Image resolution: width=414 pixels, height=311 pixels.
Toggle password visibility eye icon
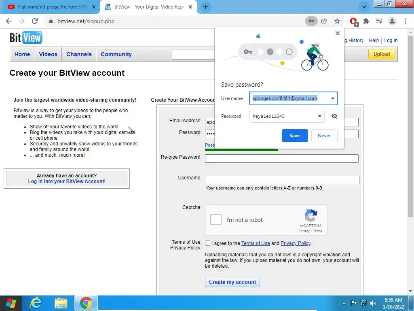click(334, 116)
